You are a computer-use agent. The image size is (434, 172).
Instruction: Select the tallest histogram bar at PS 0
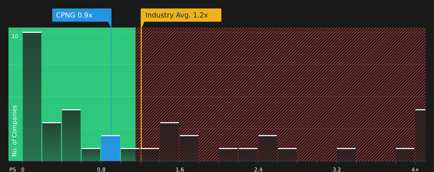[x=32, y=96]
